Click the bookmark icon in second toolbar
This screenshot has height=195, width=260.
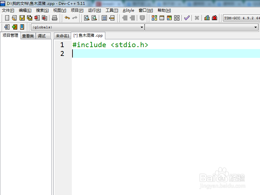pyautogui.click(x=22, y=27)
